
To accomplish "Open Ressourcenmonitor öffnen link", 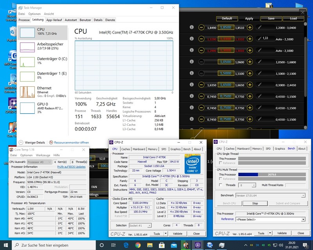I will coord(72,142).
